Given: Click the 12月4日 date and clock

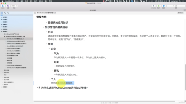Looking at the screenshot, I should pyautogui.click(x=161, y=1).
